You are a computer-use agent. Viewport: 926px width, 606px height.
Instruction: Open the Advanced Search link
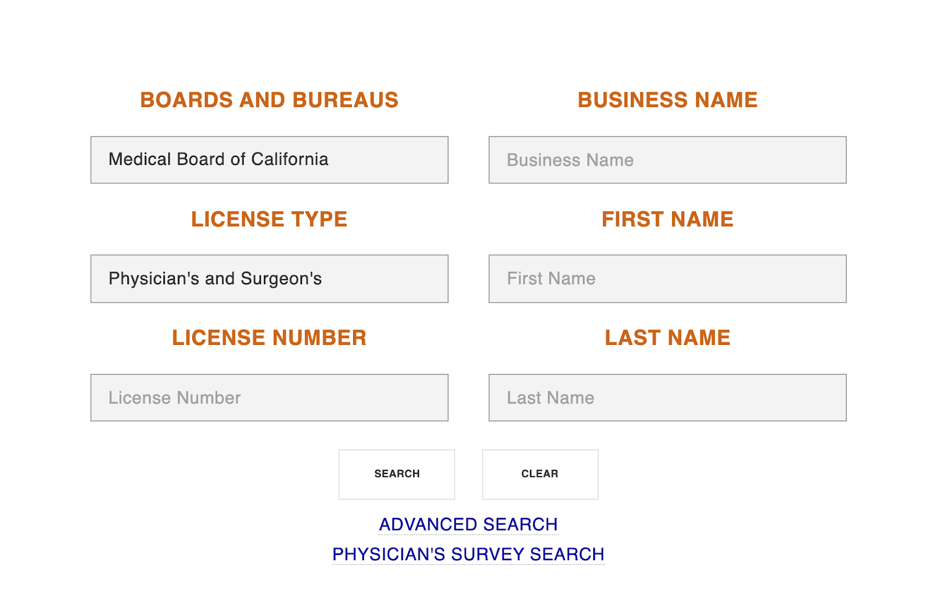pos(468,524)
